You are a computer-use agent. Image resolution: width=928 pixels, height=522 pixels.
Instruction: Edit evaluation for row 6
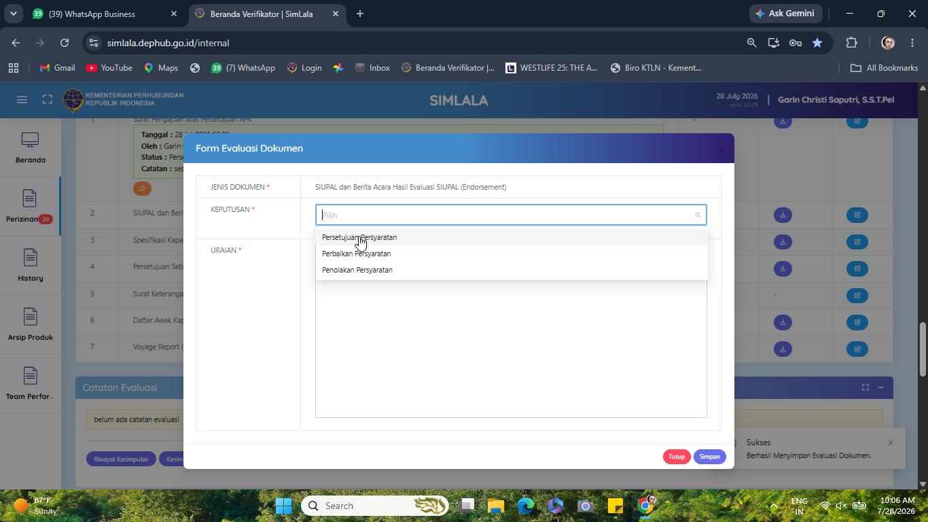[x=857, y=322]
